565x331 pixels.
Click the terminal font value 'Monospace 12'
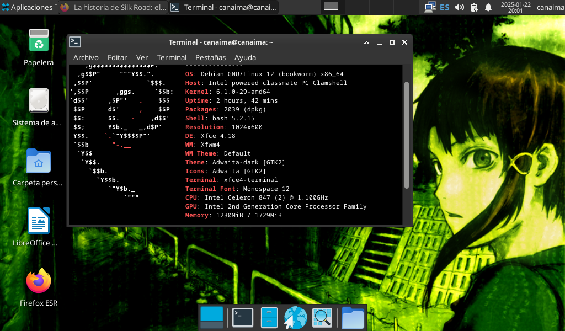click(x=266, y=189)
